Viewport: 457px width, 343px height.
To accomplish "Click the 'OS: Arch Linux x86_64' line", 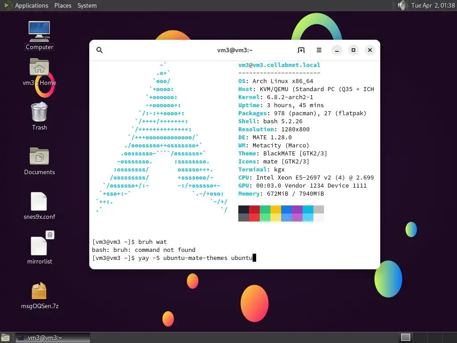I will tap(275, 81).
